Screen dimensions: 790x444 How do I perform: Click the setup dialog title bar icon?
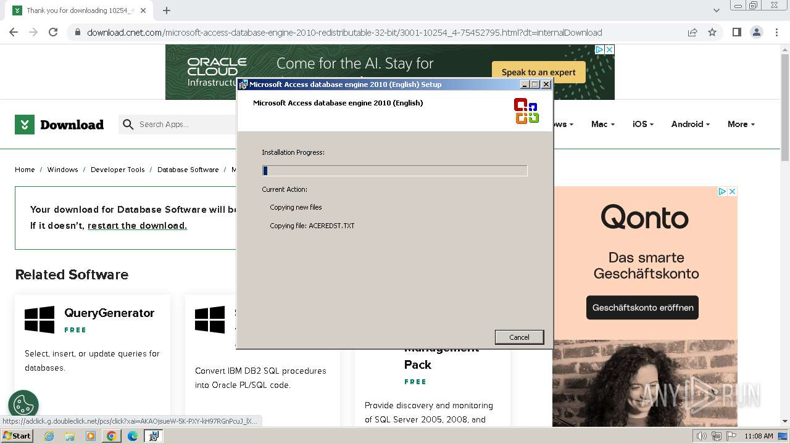pyautogui.click(x=244, y=84)
